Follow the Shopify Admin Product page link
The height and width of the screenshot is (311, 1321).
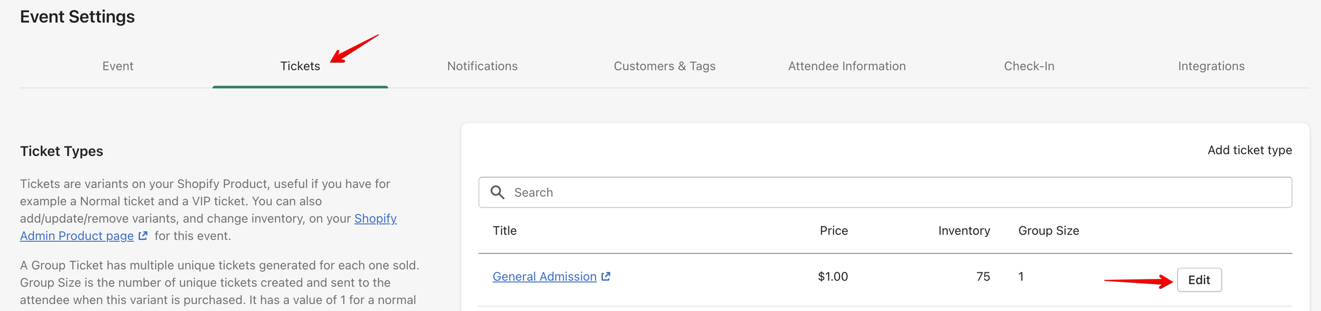coord(77,236)
